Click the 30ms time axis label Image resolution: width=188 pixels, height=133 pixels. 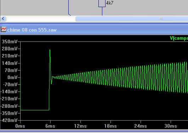[171, 126]
